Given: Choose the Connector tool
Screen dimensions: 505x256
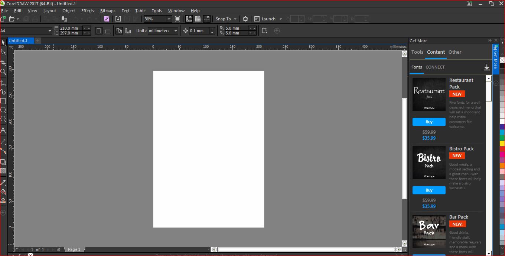Looking at the screenshot, I should pyautogui.click(x=3, y=151).
